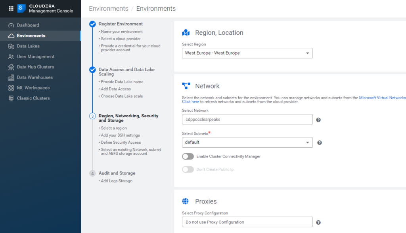Click the Select Proxy Configuration field
Viewport: 406px width, 233px height.
247,222
